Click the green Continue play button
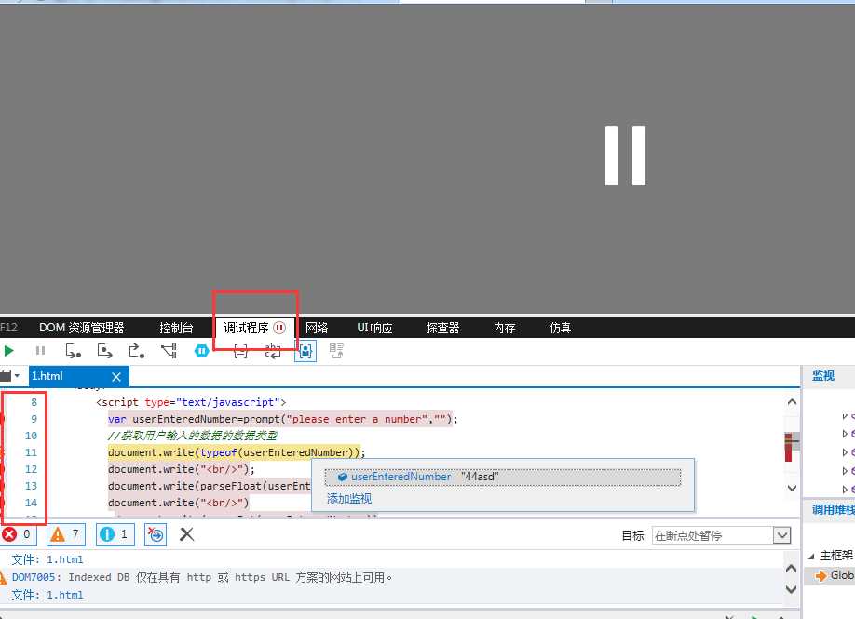The image size is (855, 619). [x=8, y=351]
